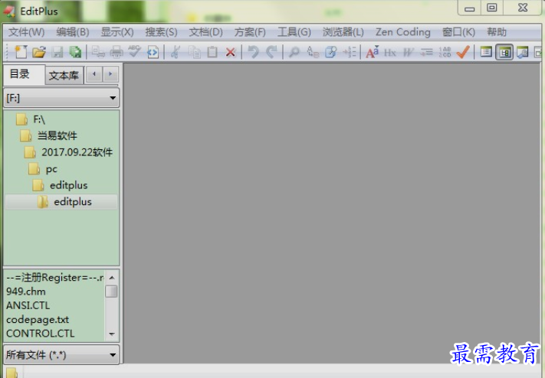The width and height of the screenshot is (545, 378).
Task: Open the 所有文件 (*.*) filter dropdown
Action: pos(61,355)
